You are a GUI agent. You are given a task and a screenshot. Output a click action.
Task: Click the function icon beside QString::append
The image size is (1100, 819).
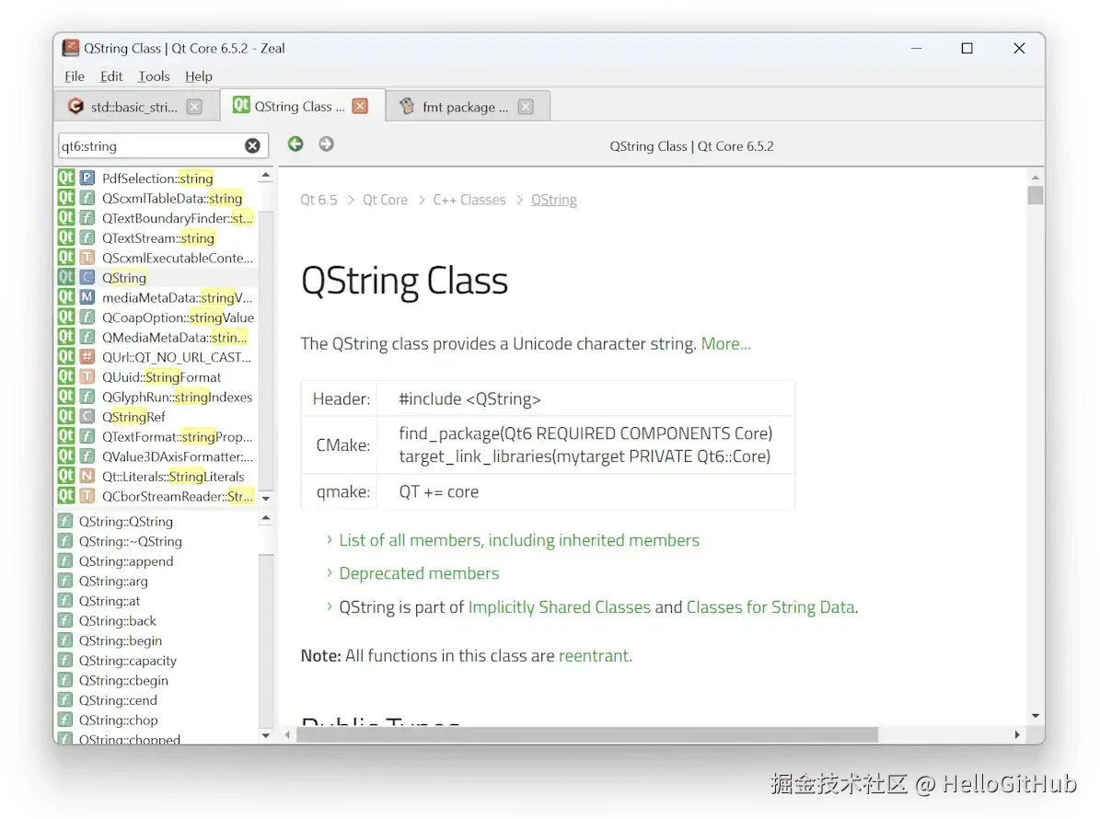tap(65, 561)
